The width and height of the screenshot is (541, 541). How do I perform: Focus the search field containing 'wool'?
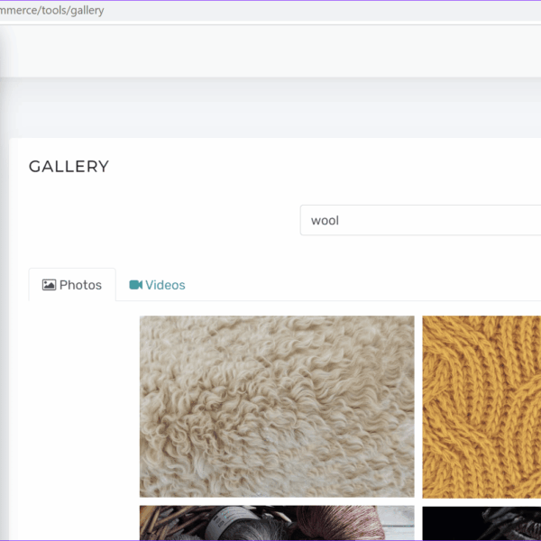pos(420,220)
